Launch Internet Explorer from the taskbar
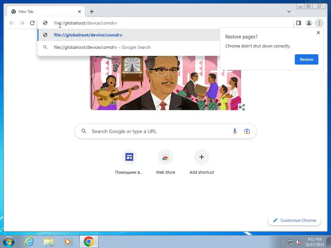This screenshot has height=248, width=331. (29, 242)
